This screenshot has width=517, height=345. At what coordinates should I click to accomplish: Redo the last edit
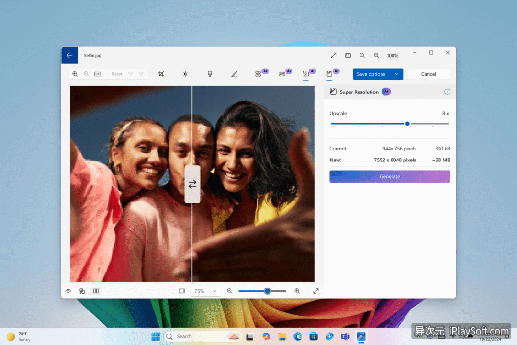[x=141, y=74]
